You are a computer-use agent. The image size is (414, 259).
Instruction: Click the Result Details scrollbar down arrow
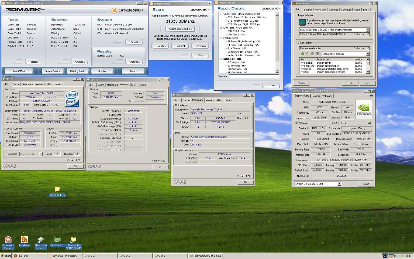click(x=277, y=71)
